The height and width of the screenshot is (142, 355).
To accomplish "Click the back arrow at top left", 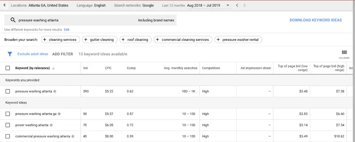I will coord(4,5).
